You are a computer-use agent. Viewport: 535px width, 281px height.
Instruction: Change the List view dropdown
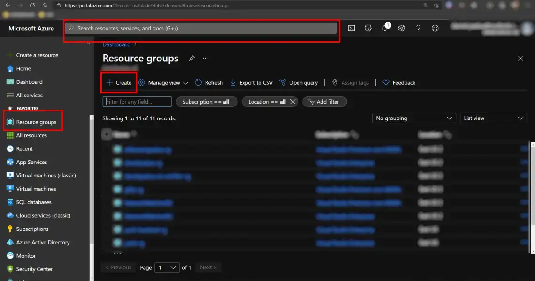493,118
